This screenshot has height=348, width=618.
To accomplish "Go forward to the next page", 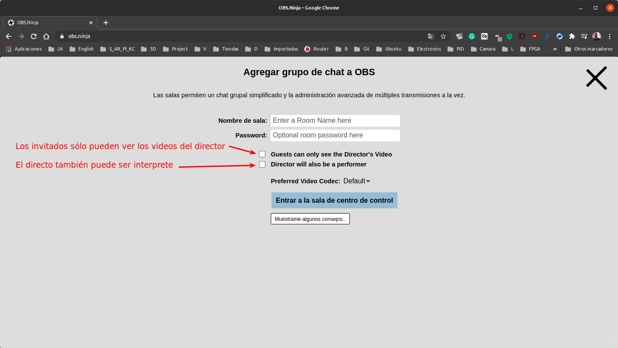I will (x=21, y=36).
